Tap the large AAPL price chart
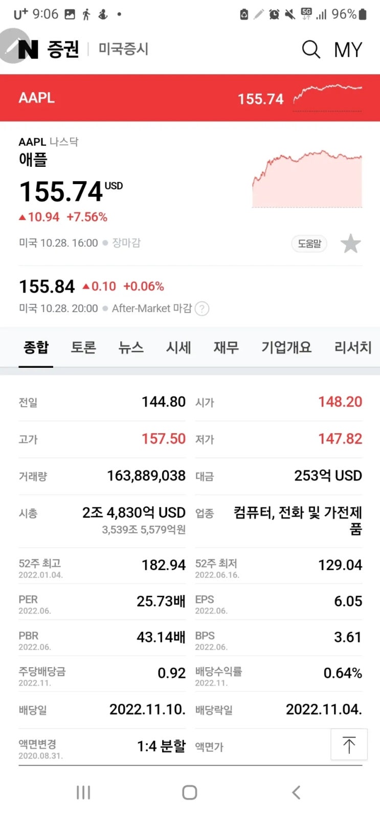Image resolution: width=380 pixels, height=815 pixels. pyautogui.click(x=307, y=179)
